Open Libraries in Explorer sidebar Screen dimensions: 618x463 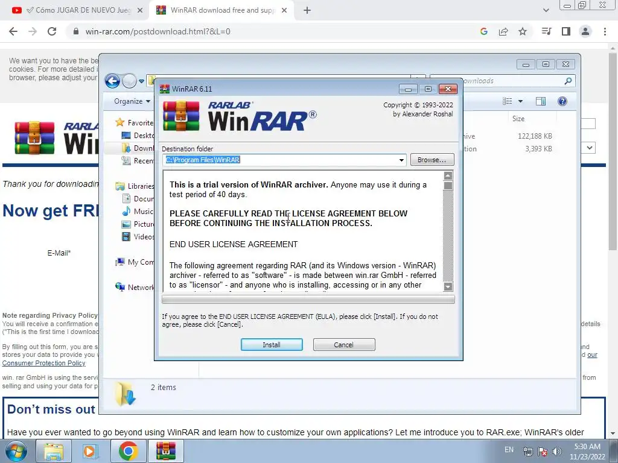pos(135,186)
